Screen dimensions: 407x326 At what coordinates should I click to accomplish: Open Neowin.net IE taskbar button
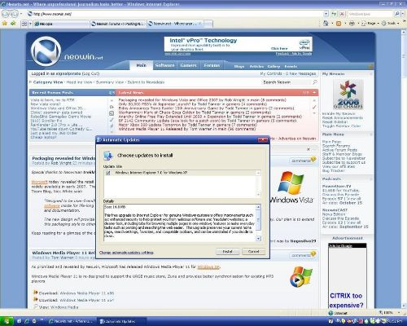tap(72, 321)
